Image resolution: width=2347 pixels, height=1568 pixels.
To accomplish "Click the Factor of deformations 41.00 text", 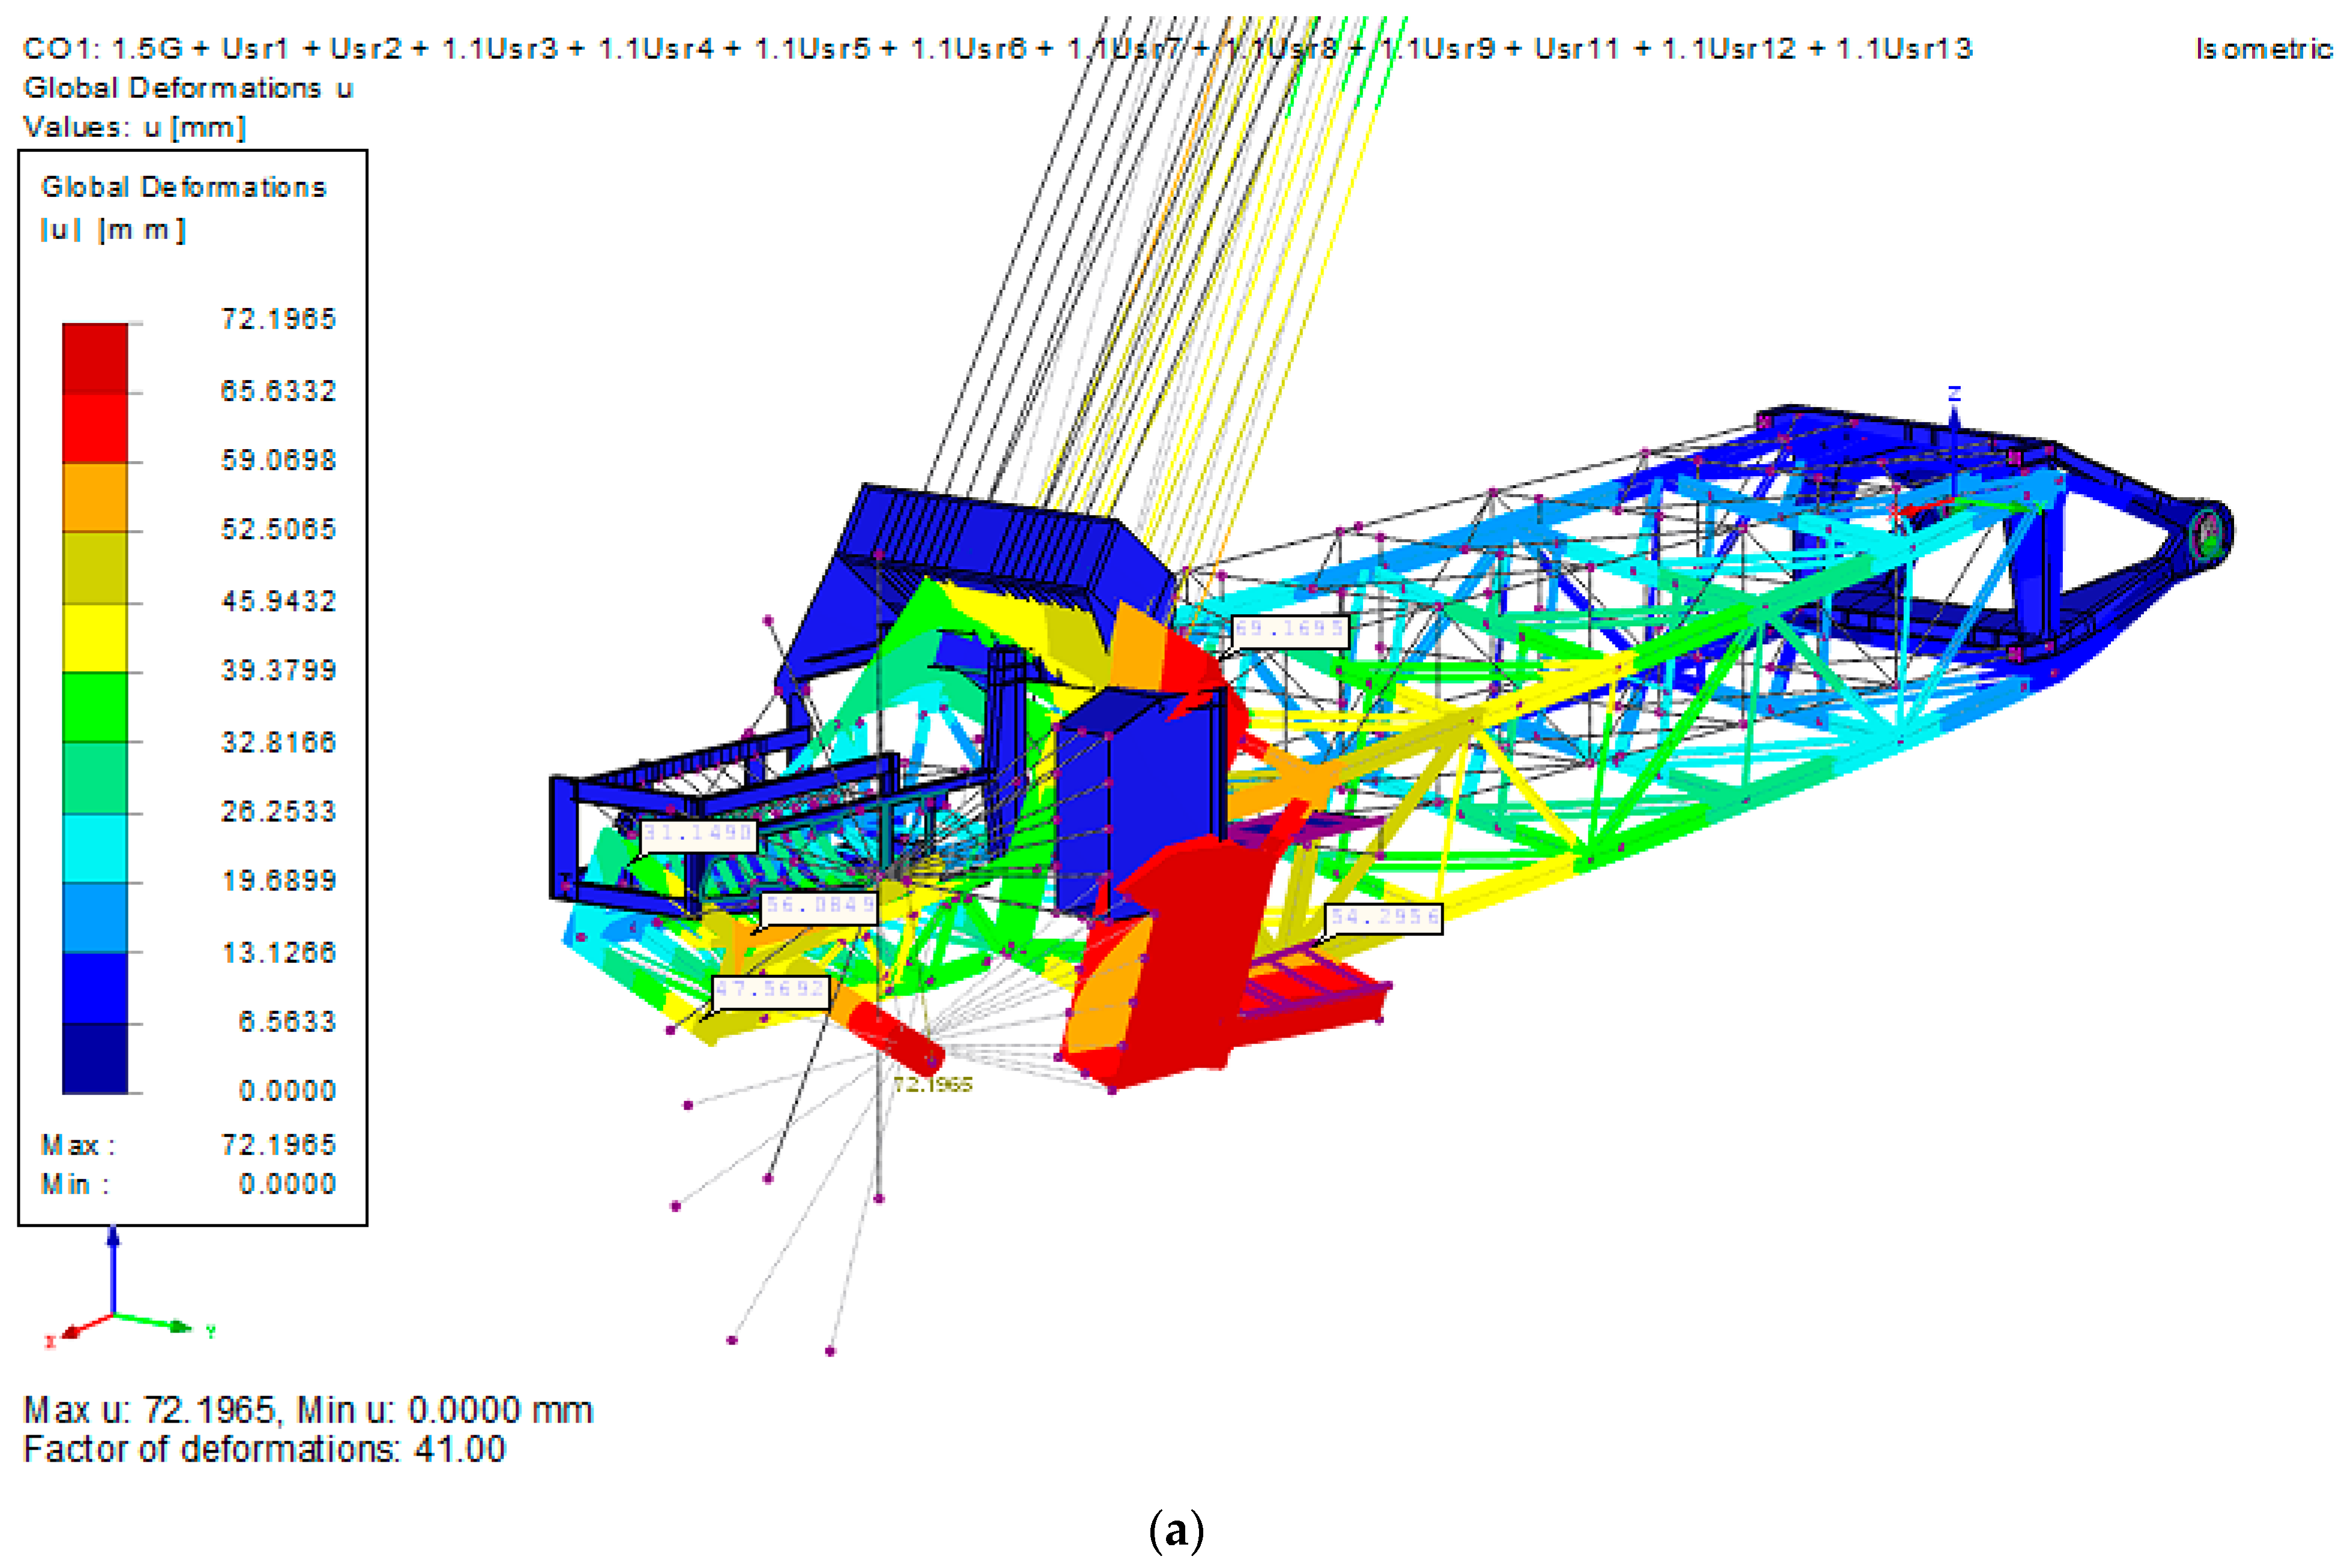I will pyautogui.click(x=264, y=1449).
